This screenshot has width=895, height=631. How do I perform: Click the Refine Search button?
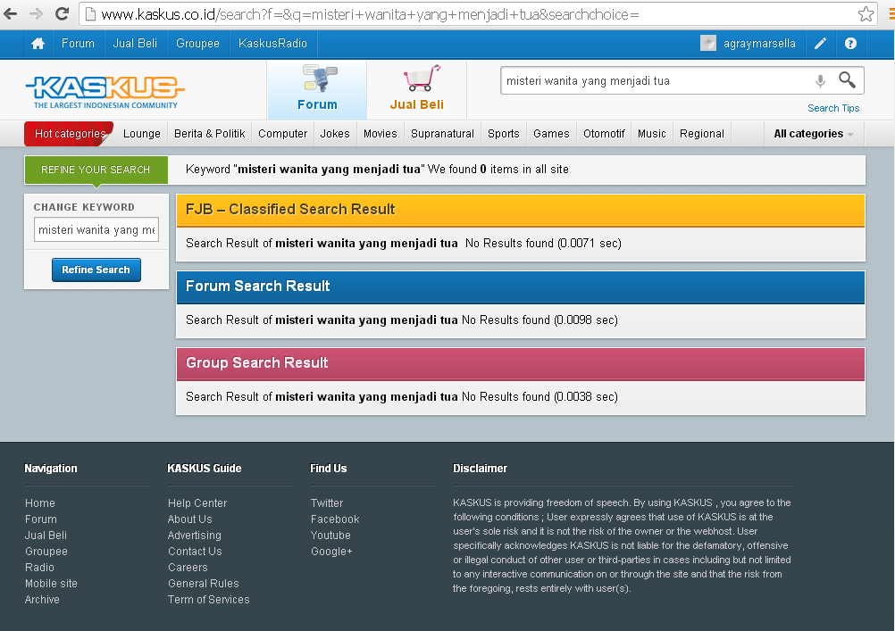96,270
